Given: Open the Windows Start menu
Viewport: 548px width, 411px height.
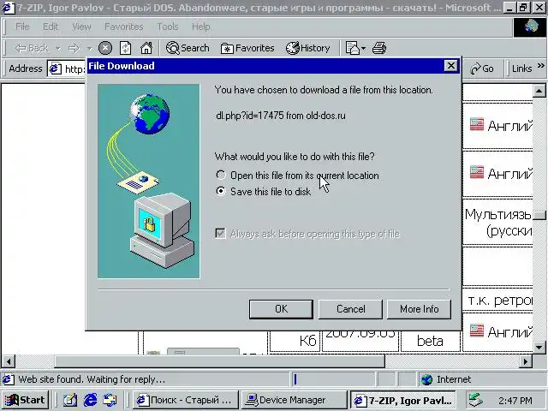Looking at the screenshot, I should coord(26,400).
